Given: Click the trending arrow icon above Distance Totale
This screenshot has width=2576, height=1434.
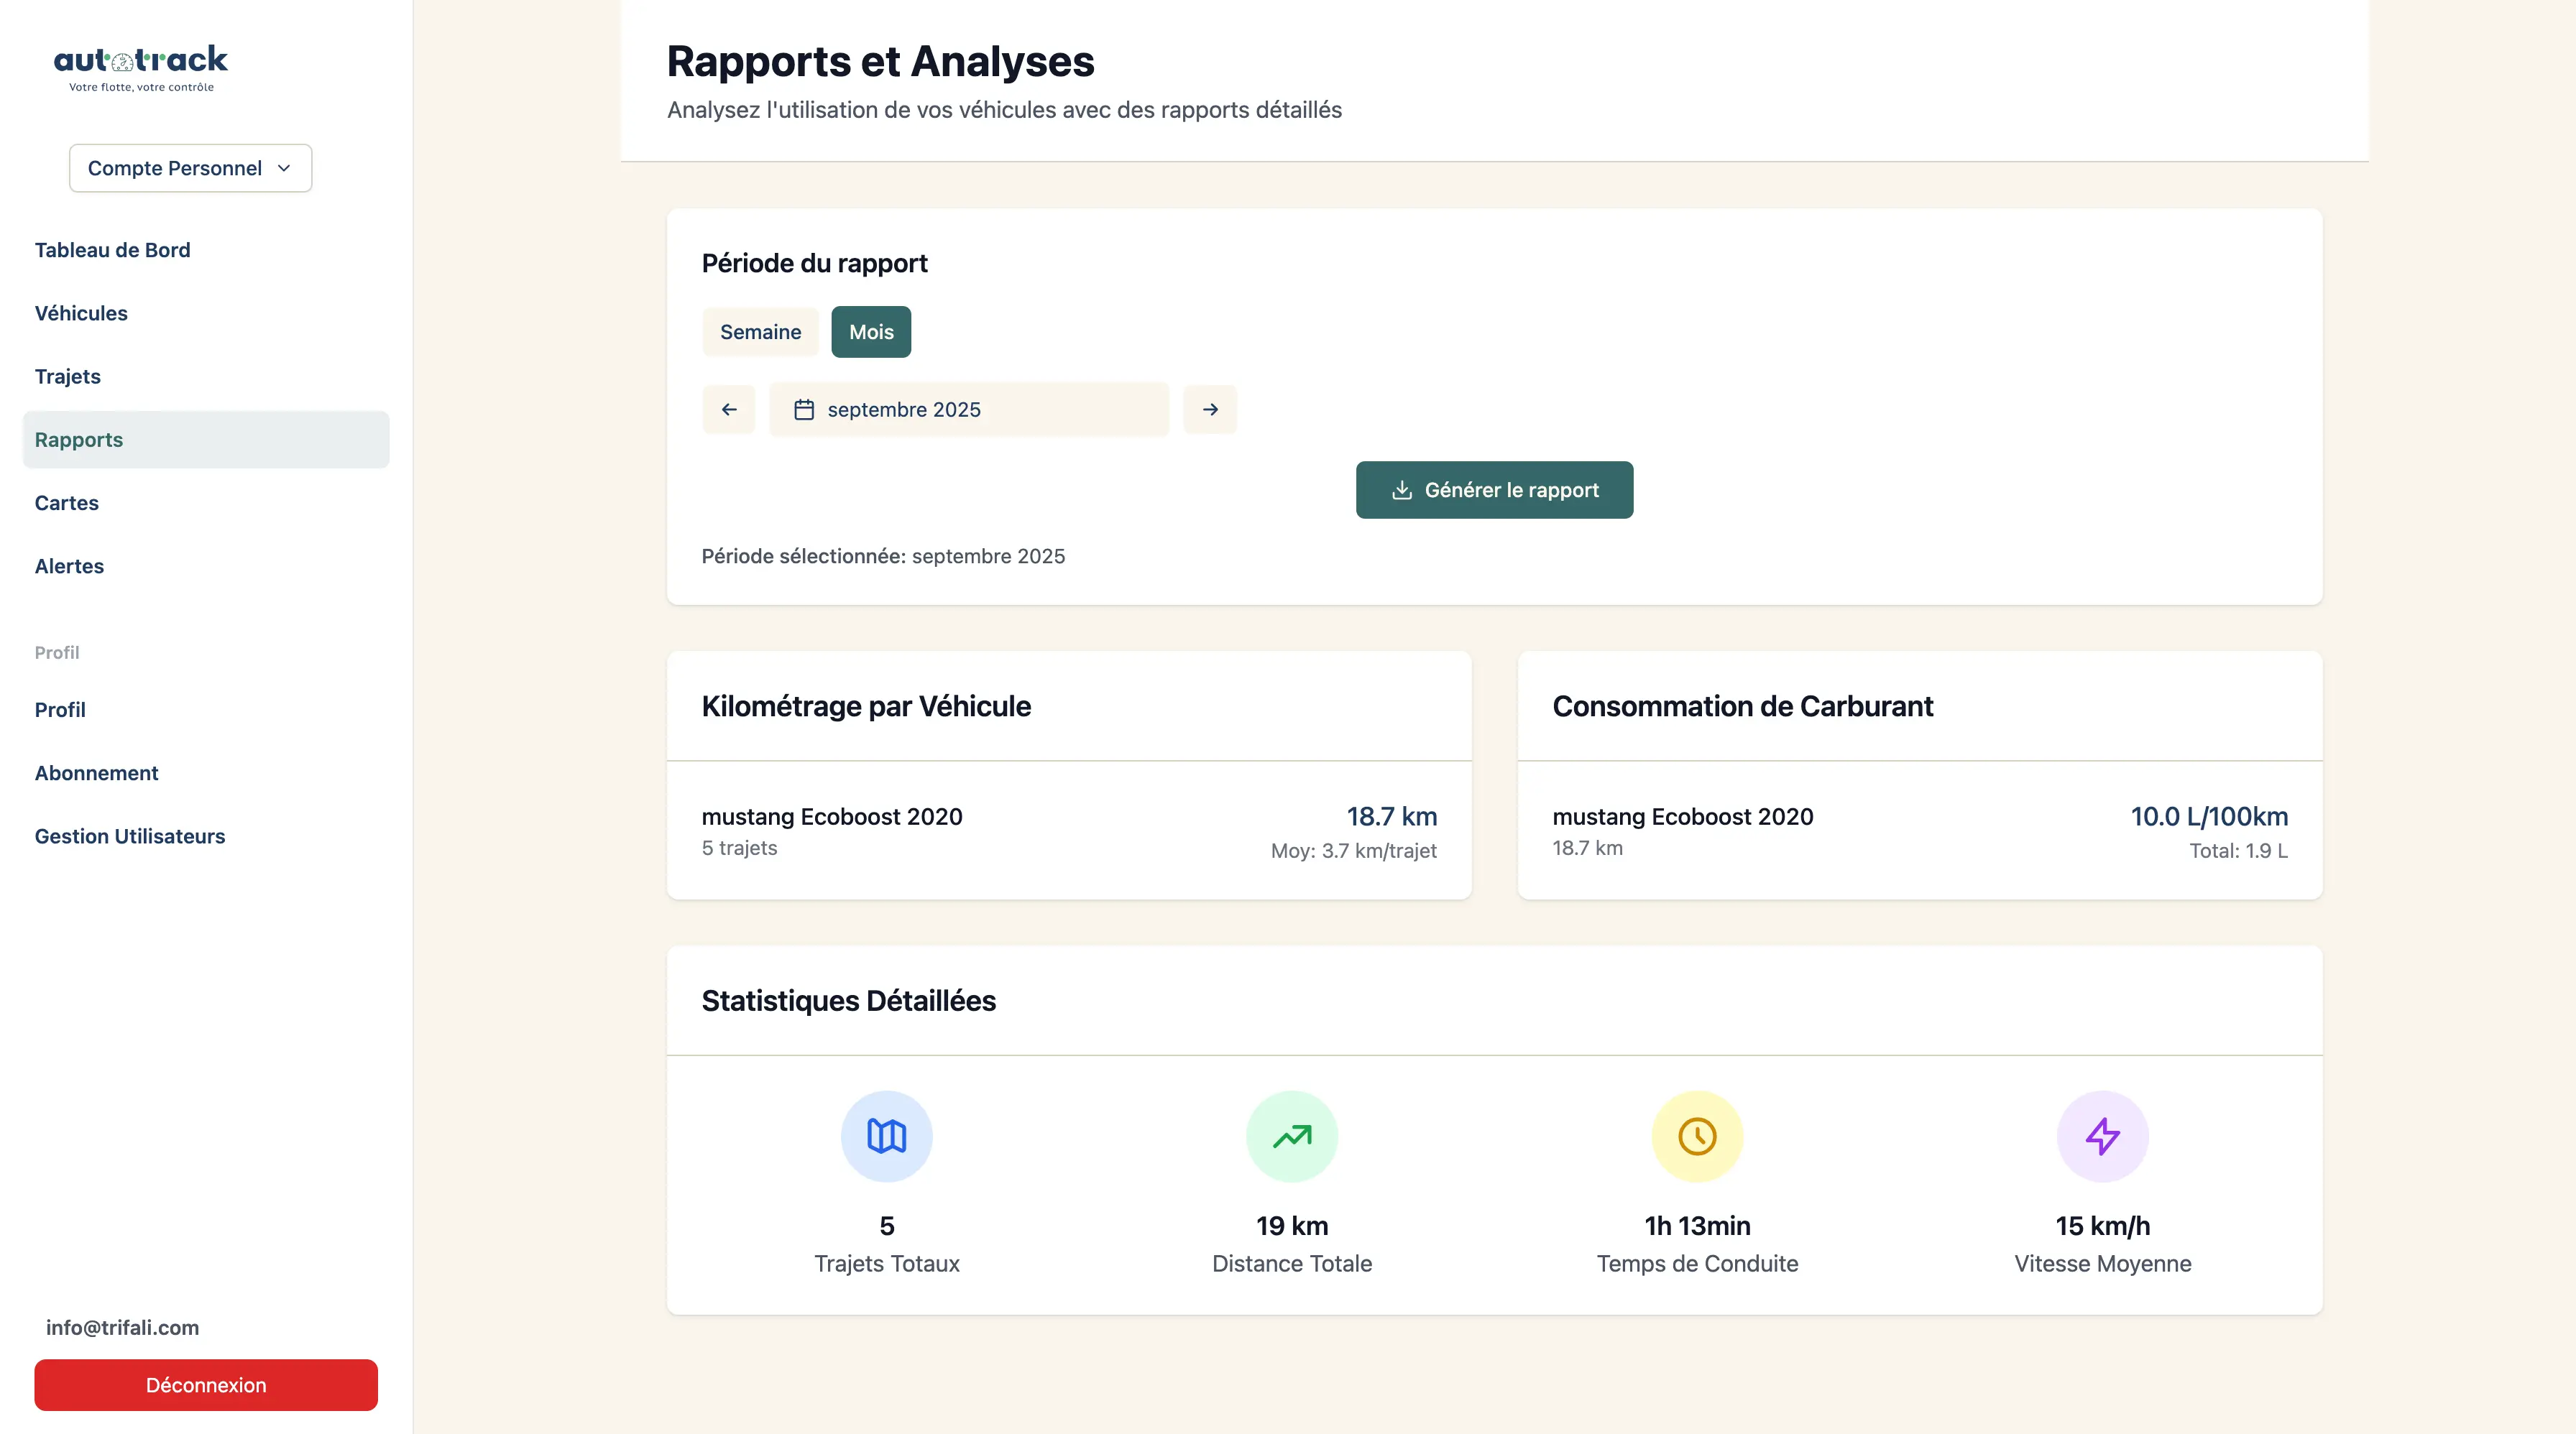Looking at the screenshot, I should (x=1292, y=1136).
